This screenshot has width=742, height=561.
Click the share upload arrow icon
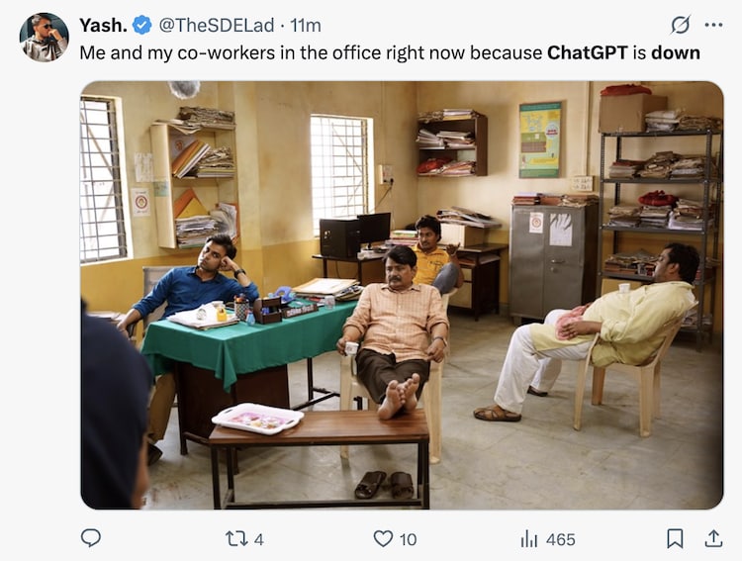pyautogui.click(x=712, y=538)
